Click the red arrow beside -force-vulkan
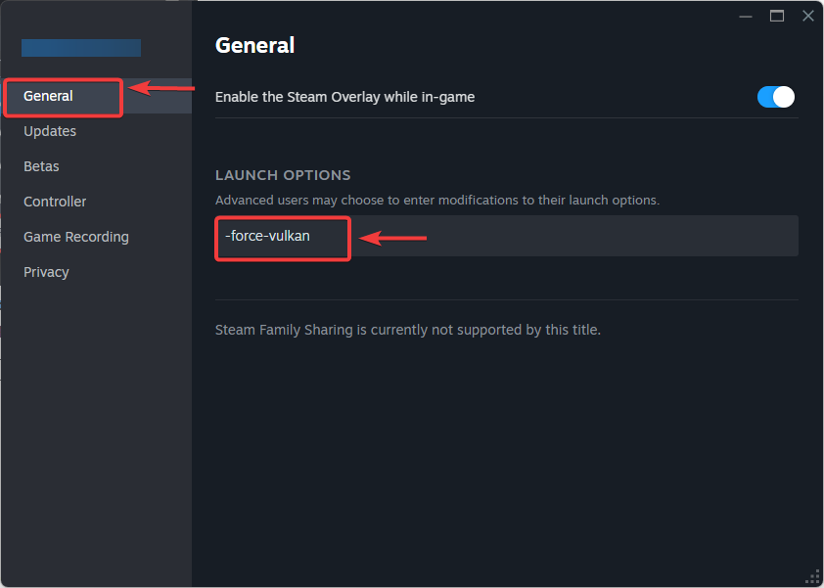This screenshot has height=588, width=824. pos(393,238)
